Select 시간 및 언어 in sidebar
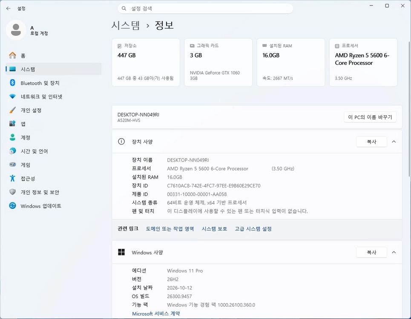The width and height of the screenshot is (411, 319). pyautogui.click(x=54, y=151)
